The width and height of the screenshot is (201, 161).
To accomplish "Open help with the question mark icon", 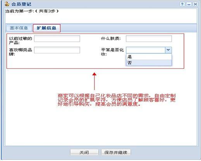I will [182, 4].
